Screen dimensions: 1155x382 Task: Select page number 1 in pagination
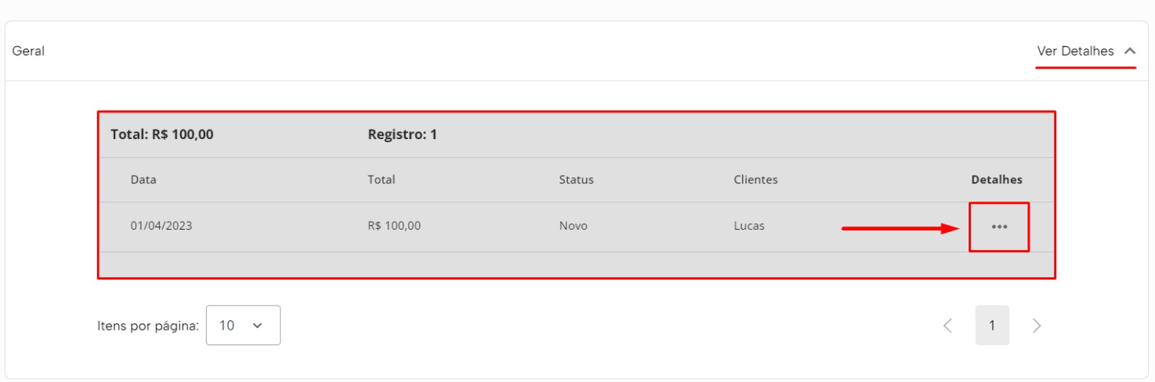coord(992,326)
